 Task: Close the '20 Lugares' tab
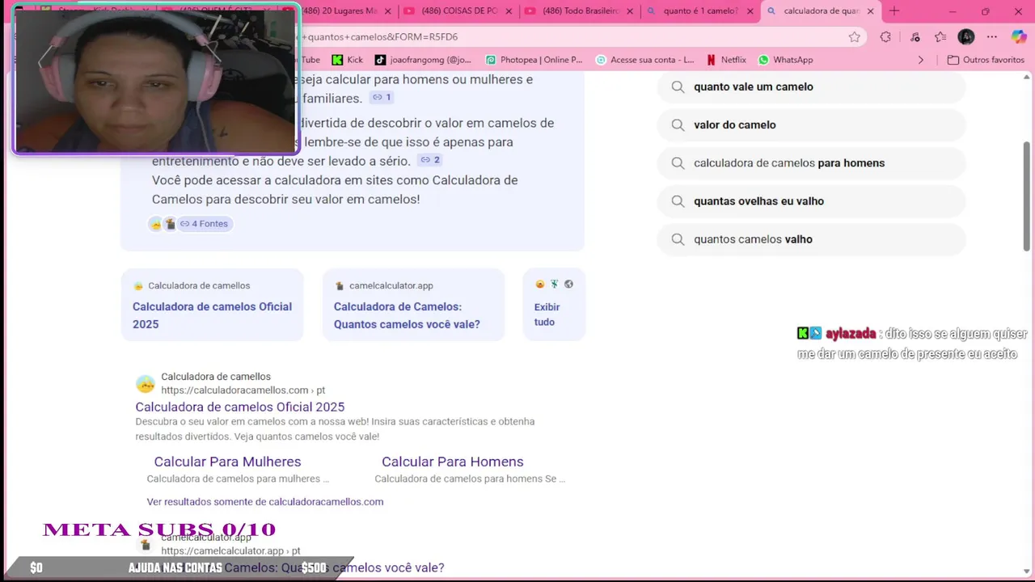click(x=388, y=11)
